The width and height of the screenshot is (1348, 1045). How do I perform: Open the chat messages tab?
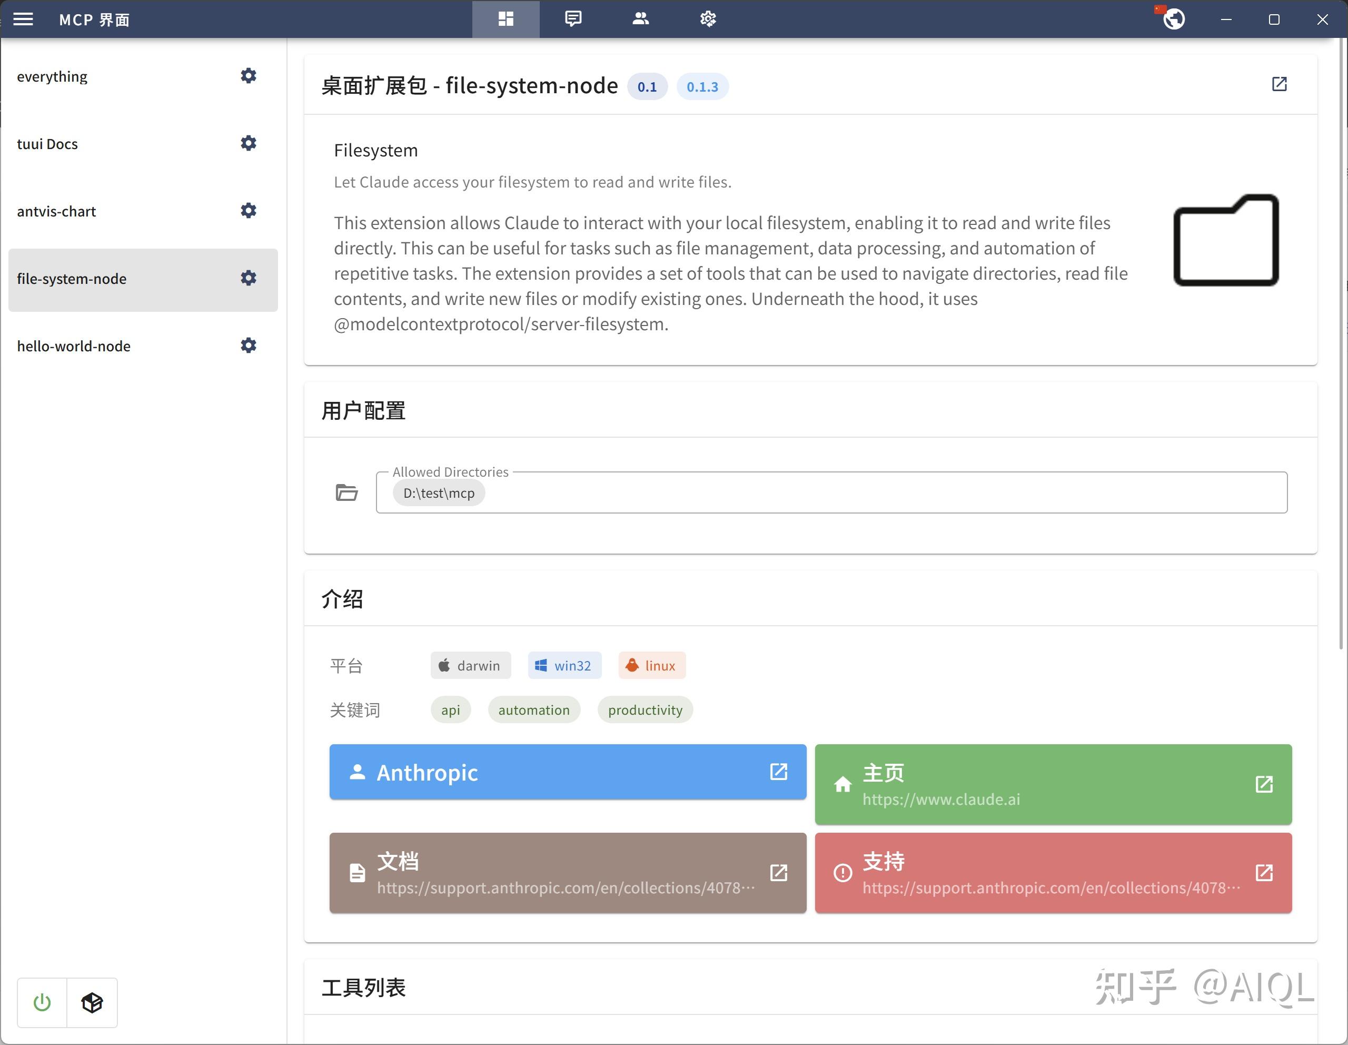point(573,19)
